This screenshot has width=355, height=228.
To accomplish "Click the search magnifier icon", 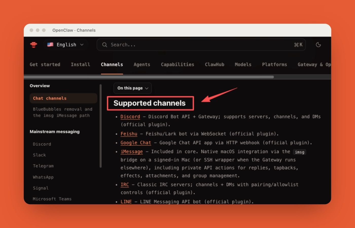I will pos(104,45).
